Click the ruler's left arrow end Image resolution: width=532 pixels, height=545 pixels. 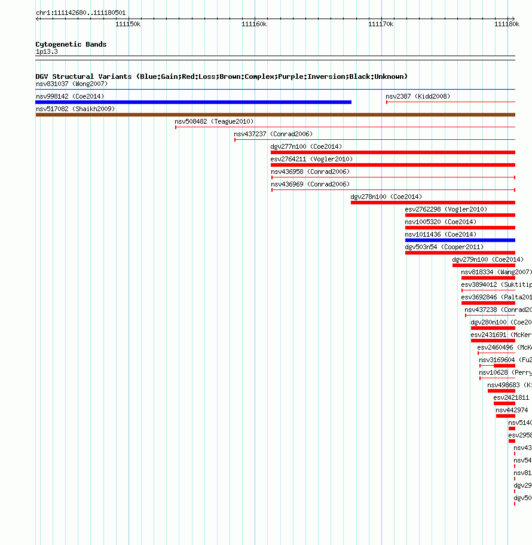38,19
